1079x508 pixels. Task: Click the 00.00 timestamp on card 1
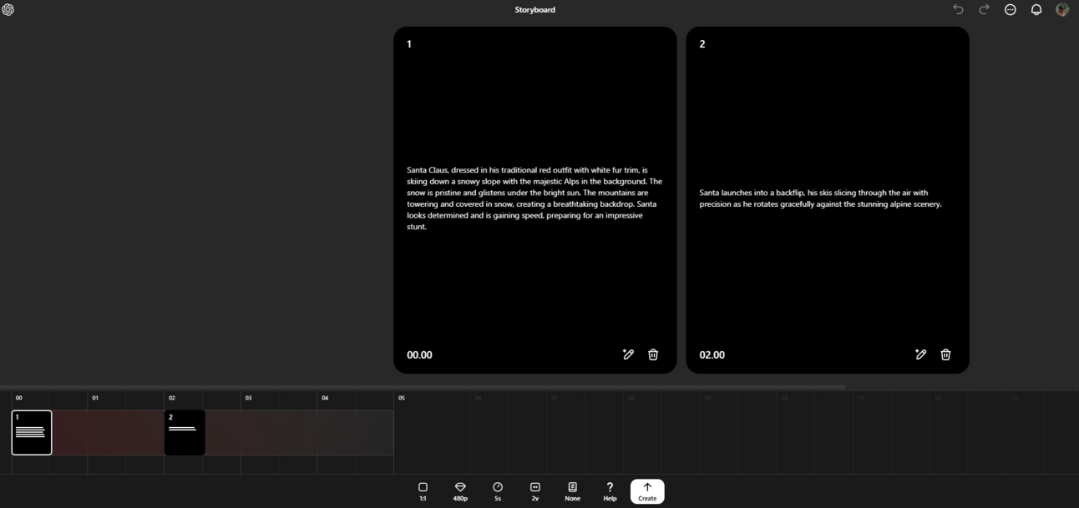(x=419, y=355)
